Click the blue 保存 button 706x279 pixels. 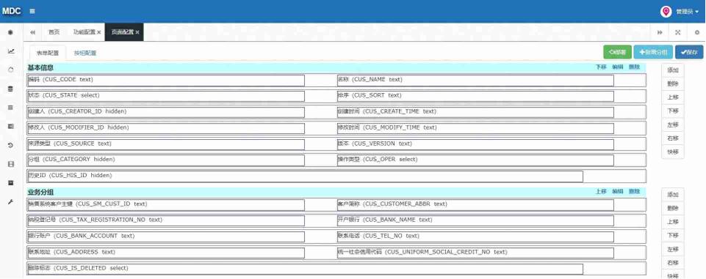(x=689, y=52)
